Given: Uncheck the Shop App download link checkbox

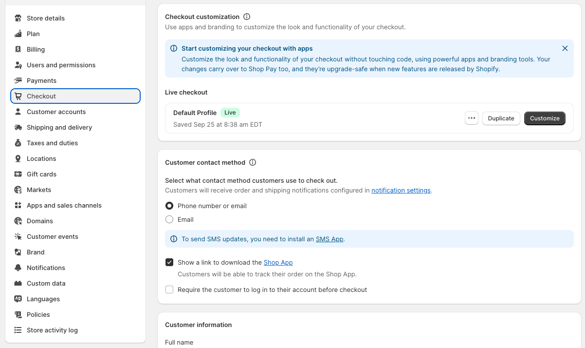Looking at the screenshot, I should [169, 262].
